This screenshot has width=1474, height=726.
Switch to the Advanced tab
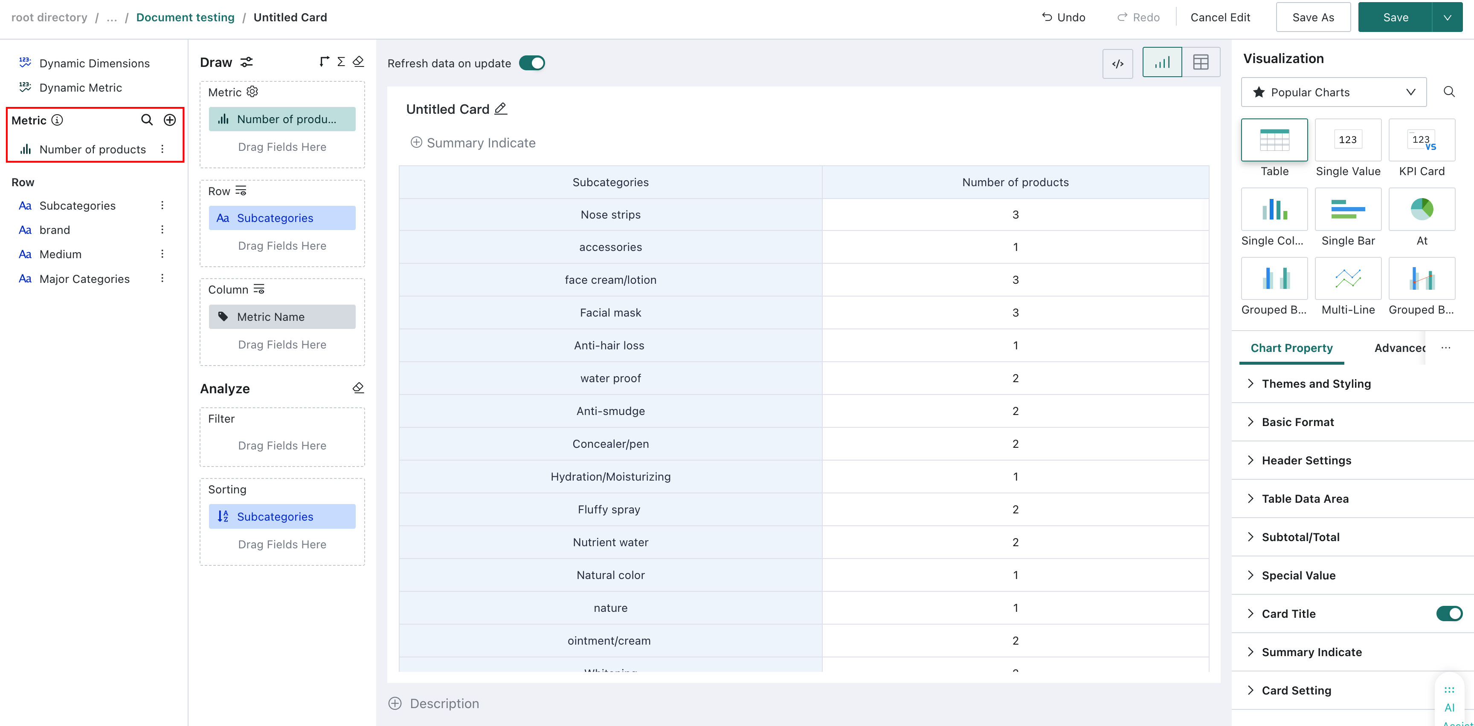coord(1399,348)
